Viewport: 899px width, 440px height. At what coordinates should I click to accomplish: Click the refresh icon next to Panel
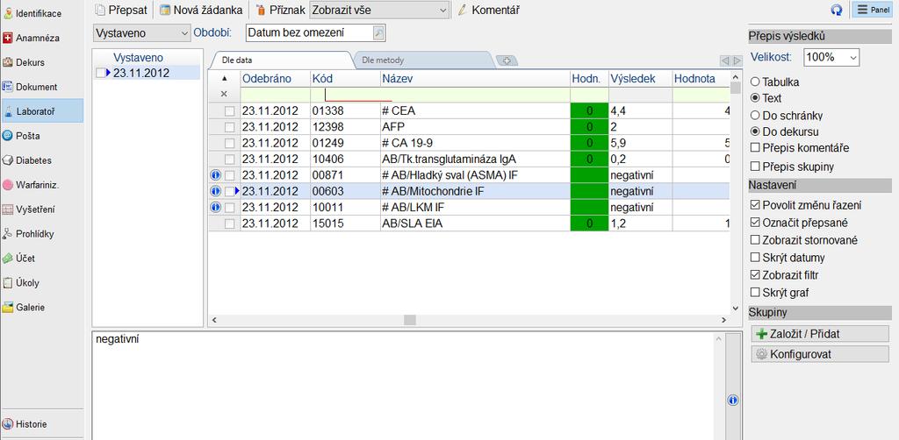click(837, 10)
